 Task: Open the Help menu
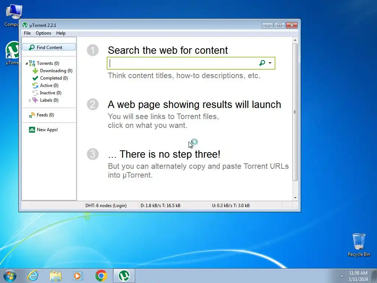pyautogui.click(x=61, y=33)
